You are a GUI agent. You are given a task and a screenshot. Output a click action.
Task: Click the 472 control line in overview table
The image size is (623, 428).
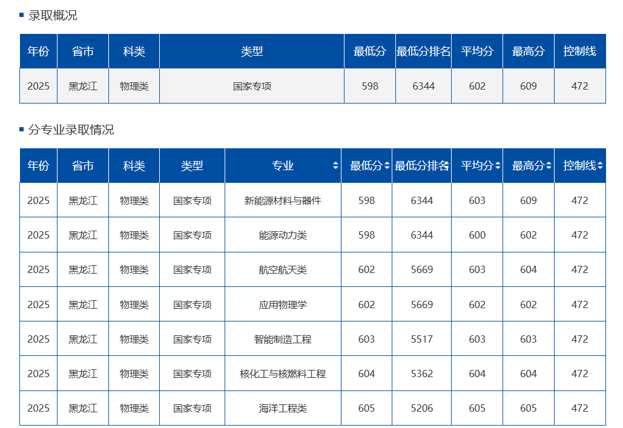point(579,86)
